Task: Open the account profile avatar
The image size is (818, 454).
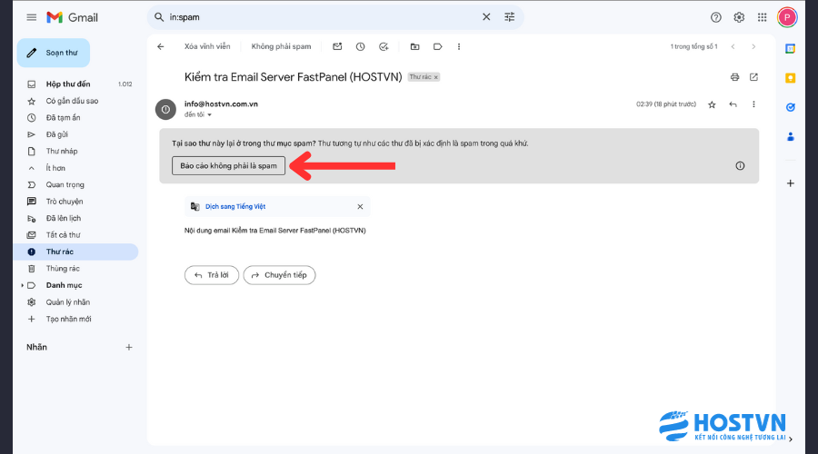Action: coord(787,17)
